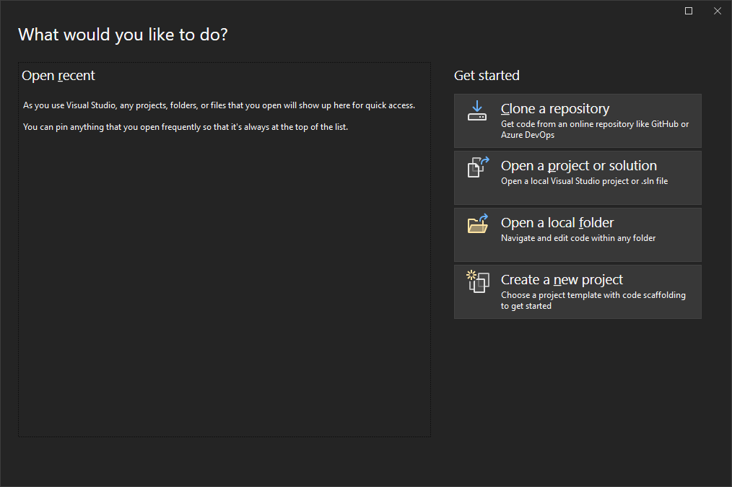
Task: Click the 'You can pin anything' message
Action: [186, 127]
